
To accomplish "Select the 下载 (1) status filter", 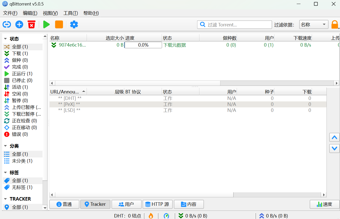I will (23, 54).
